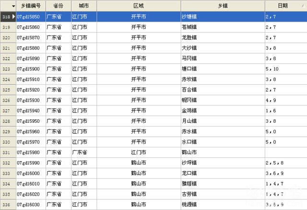Image resolution: width=307 pixels, height=210 pixels.
Task: Select cell 07gd15920
Action: (31, 90)
